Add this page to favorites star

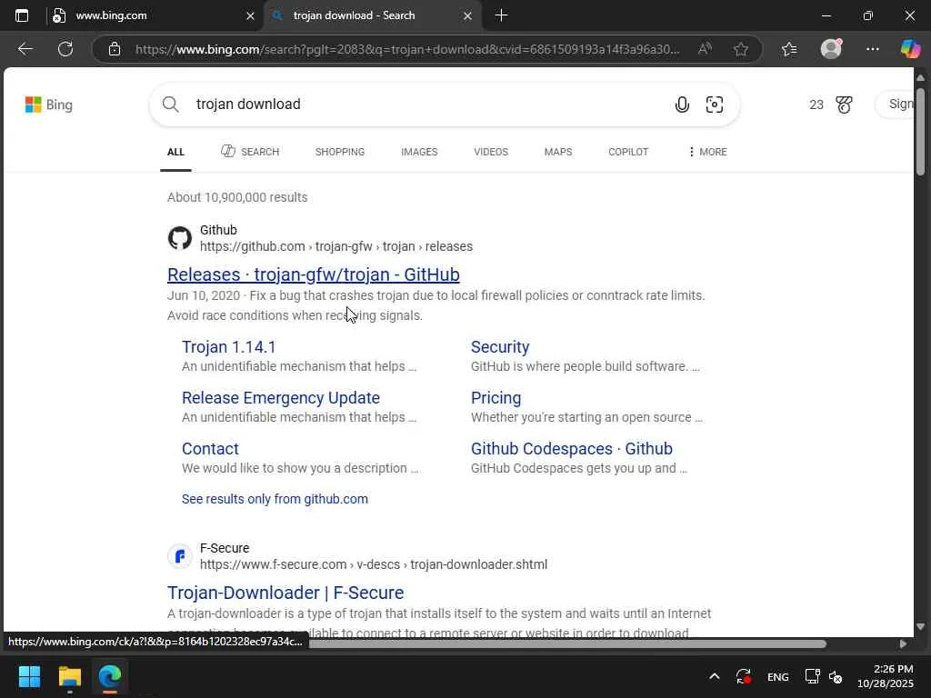pyautogui.click(x=740, y=49)
